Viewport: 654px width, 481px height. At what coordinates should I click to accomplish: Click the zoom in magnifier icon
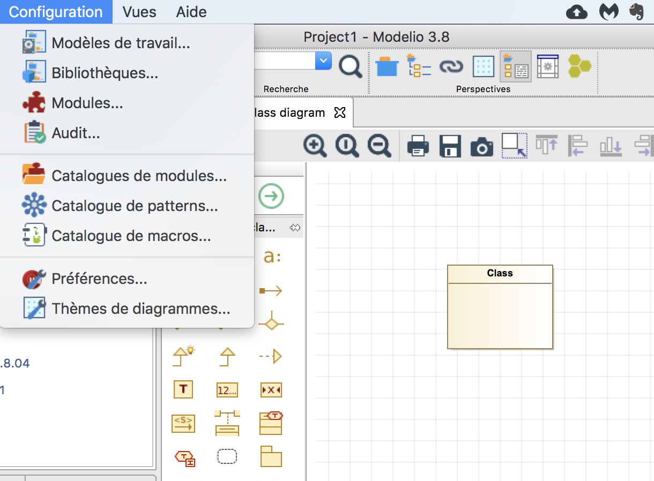pyautogui.click(x=315, y=146)
